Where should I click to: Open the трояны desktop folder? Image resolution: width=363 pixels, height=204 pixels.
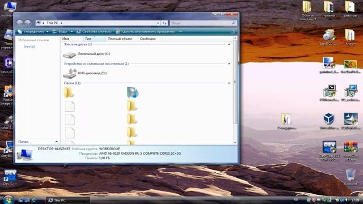click(x=329, y=9)
